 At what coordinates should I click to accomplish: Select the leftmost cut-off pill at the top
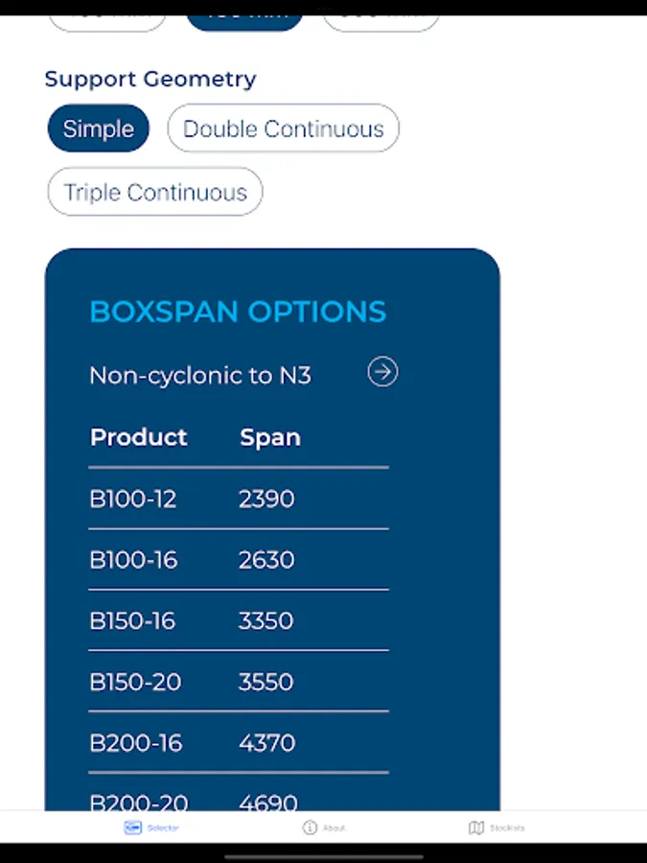[x=106, y=19]
